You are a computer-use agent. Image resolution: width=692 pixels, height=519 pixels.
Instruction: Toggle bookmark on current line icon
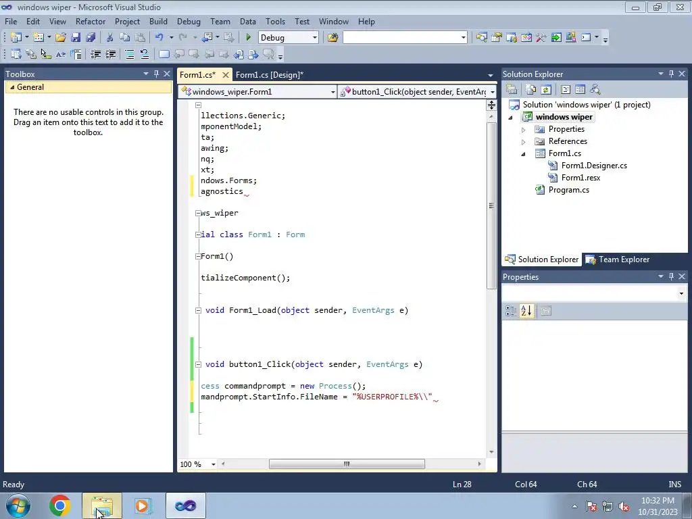(164, 54)
